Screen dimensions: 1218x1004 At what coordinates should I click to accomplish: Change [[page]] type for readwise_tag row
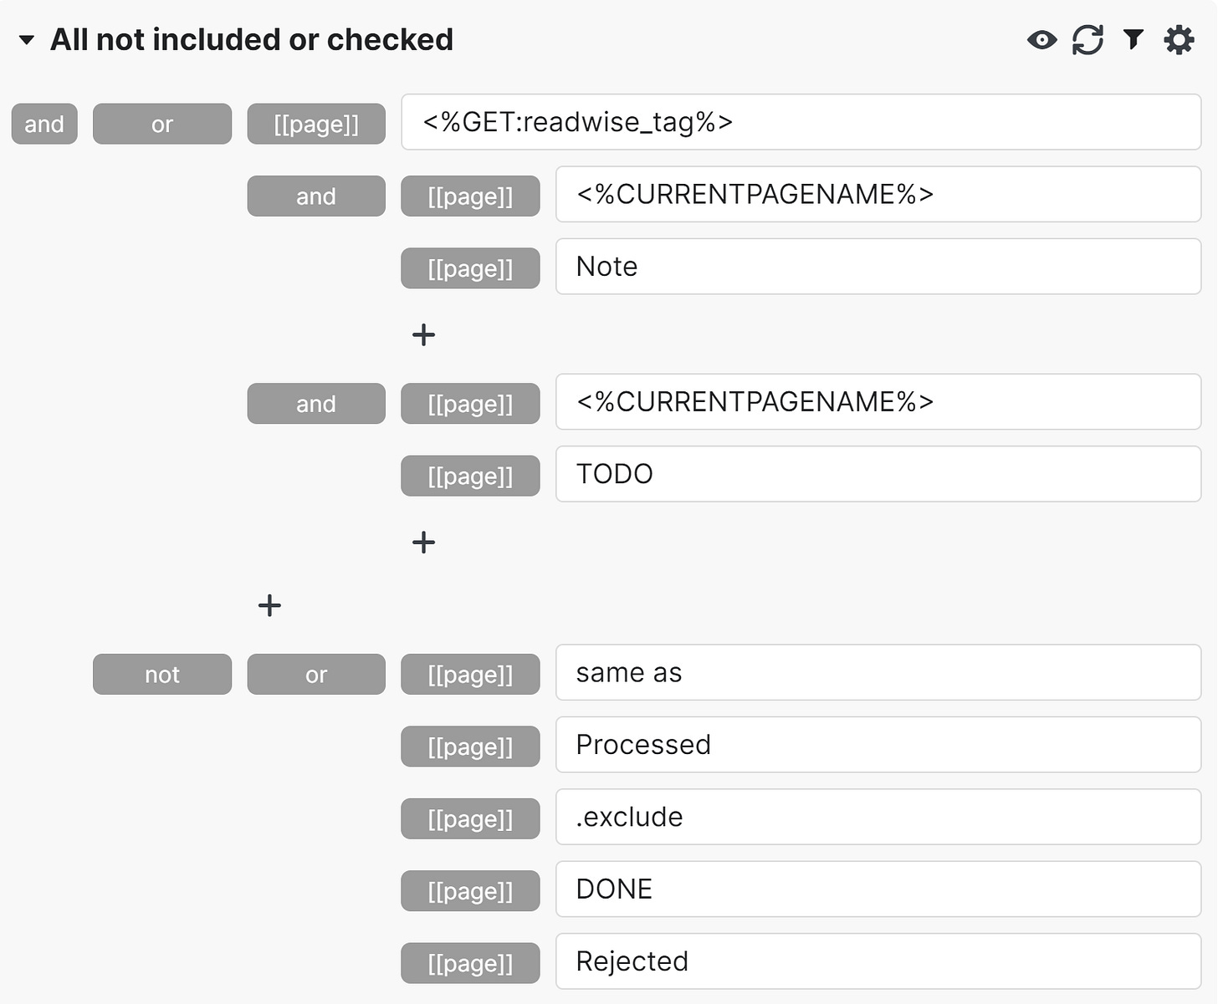pos(316,124)
